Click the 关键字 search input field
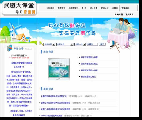Screen dimensions: 142x120 [x=92, y=44]
